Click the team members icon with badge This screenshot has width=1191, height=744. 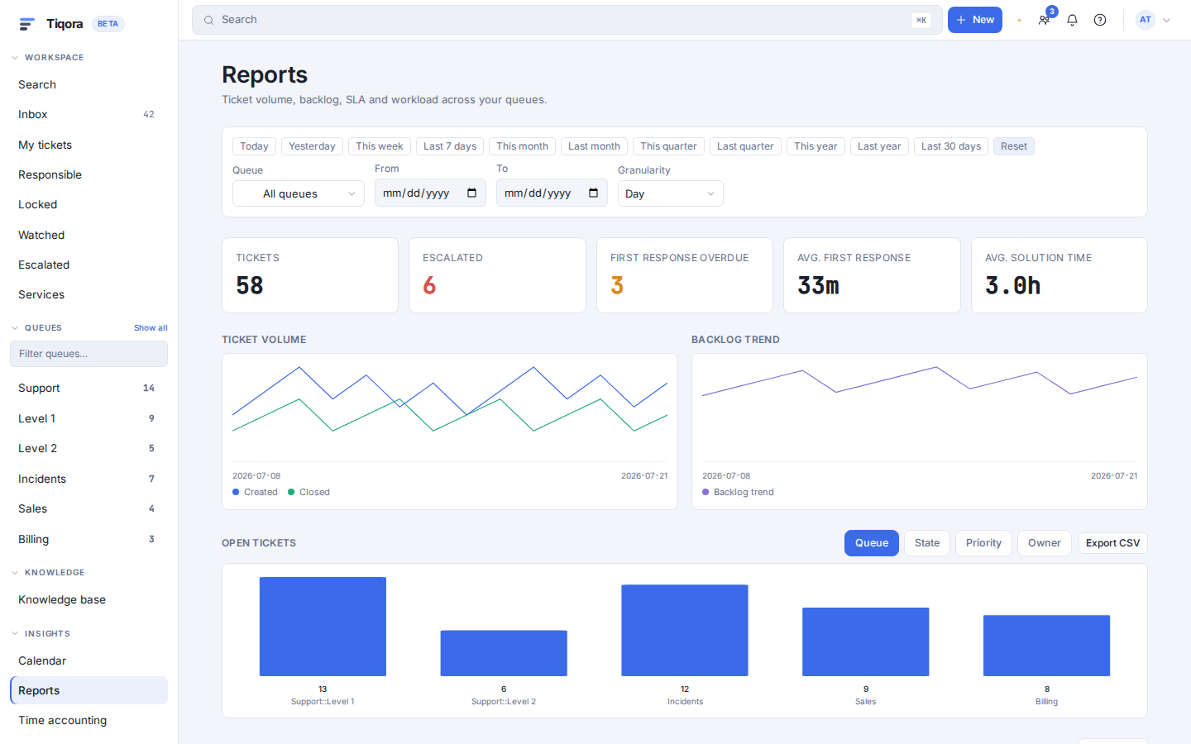click(x=1045, y=20)
